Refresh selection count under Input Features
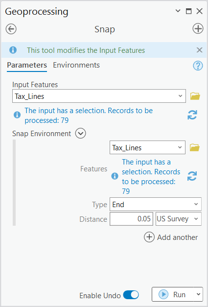 tap(192, 115)
